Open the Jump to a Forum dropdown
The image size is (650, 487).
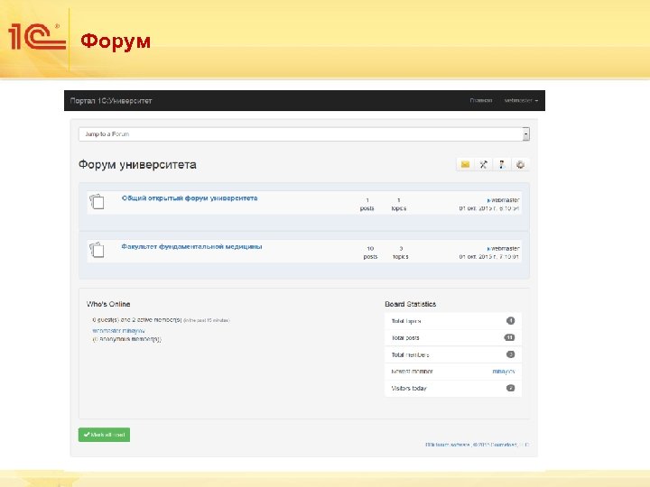pyautogui.click(x=304, y=134)
